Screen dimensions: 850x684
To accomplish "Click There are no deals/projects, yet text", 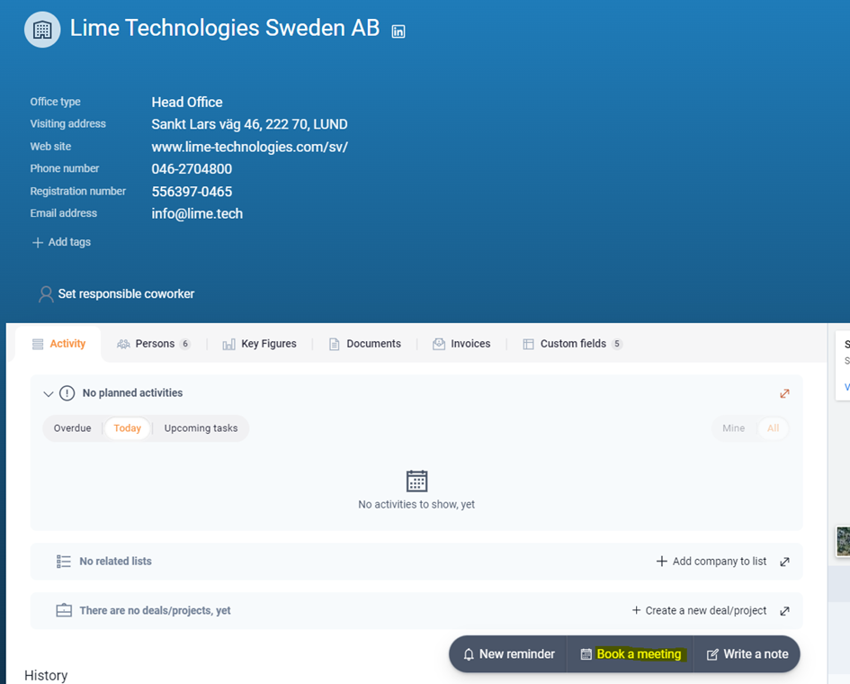I will pos(155,611).
